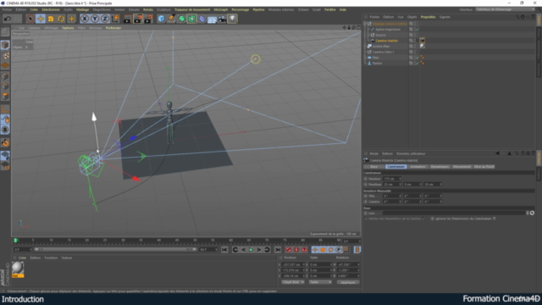542x305 pixels.
Task: Select Arrière-Plan object in tree
Action: tap(381, 47)
